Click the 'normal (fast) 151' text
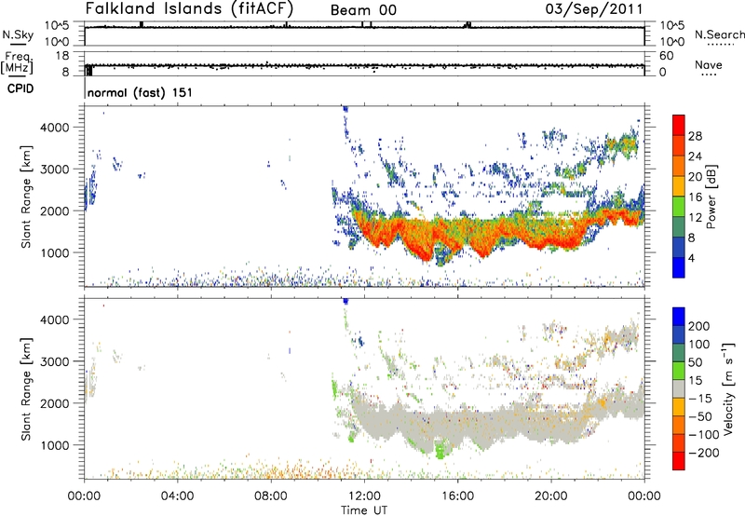The image size is (745, 516). pyautogui.click(x=141, y=92)
